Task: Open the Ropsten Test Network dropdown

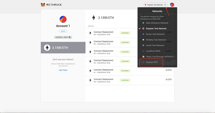Action: (155, 5)
